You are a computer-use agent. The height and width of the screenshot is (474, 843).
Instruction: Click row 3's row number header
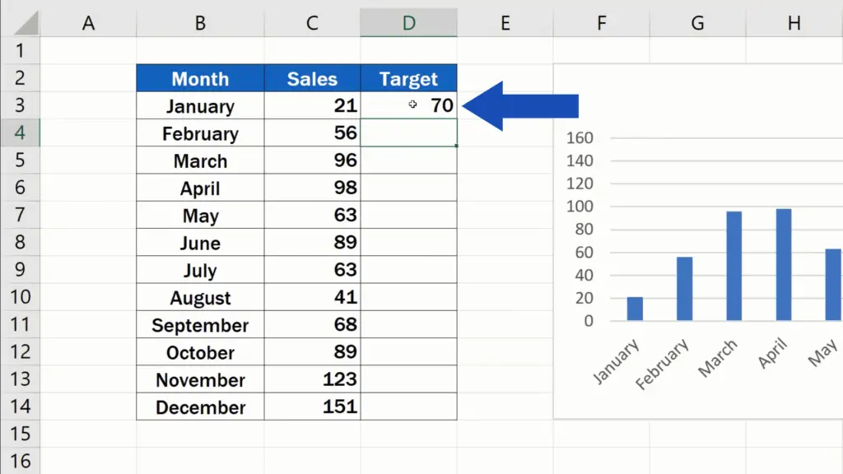21,105
